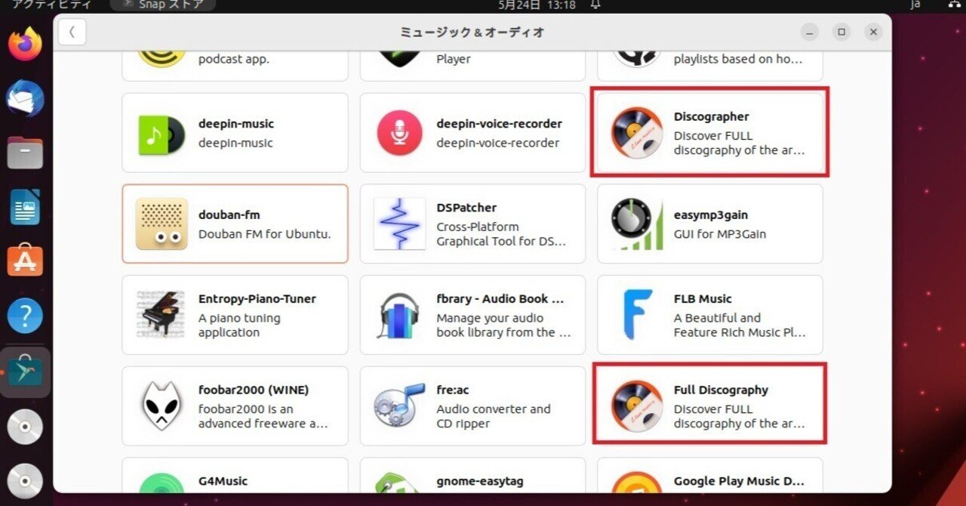Open gnome-easytag tile
Screen dimensions: 966x506
[x=472, y=481]
